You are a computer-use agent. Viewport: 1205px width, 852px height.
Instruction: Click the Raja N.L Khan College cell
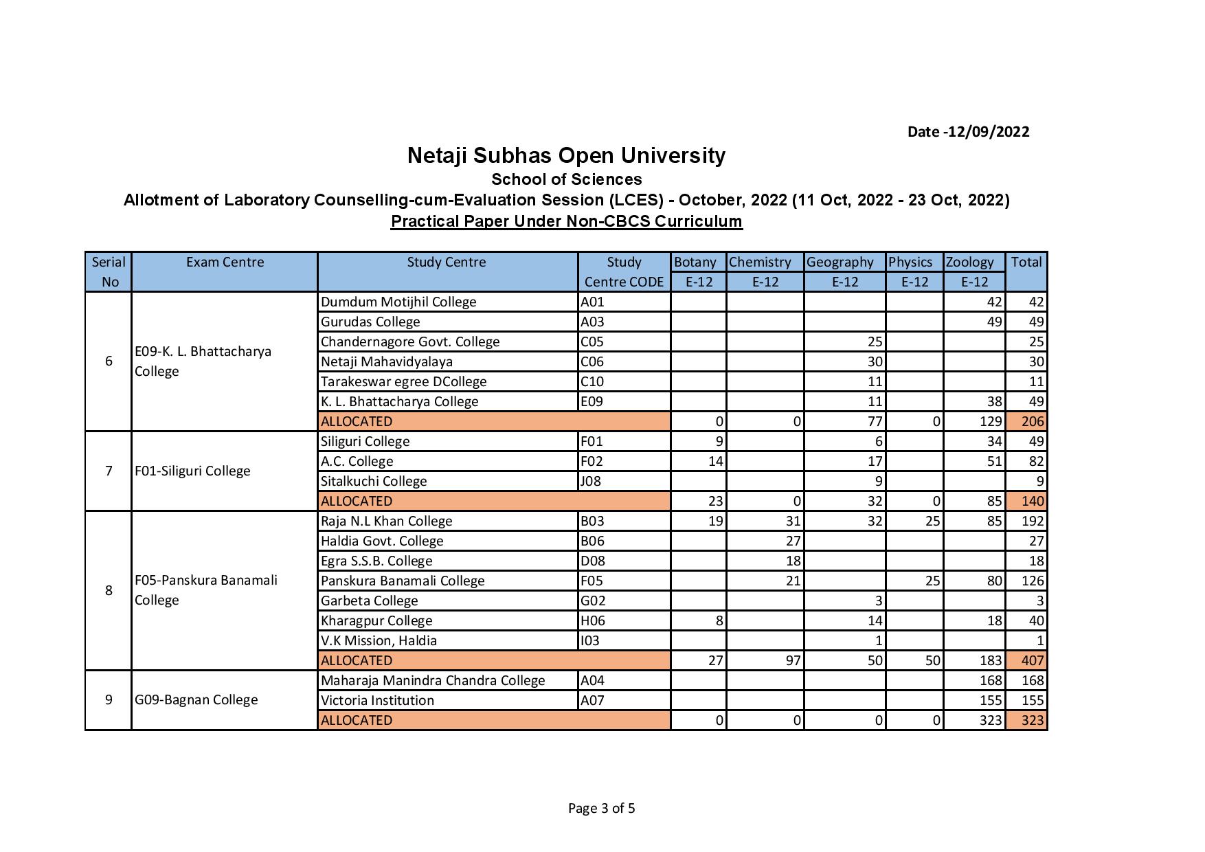pos(387,521)
